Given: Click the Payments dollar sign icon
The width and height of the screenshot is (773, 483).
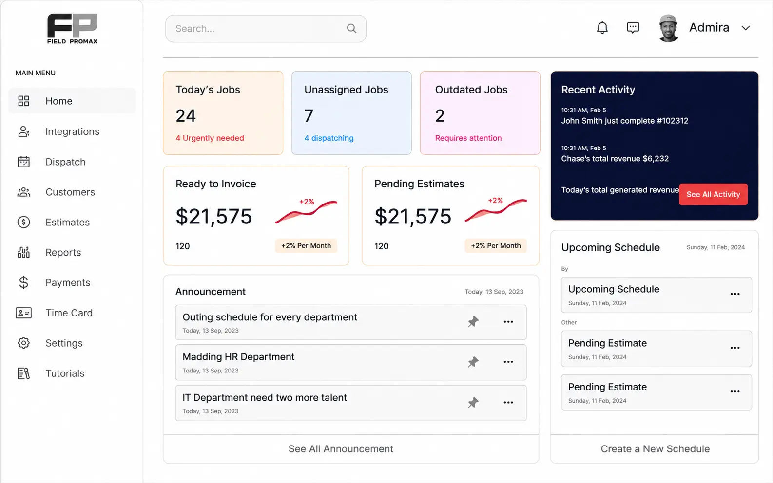Looking at the screenshot, I should pos(23,282).
